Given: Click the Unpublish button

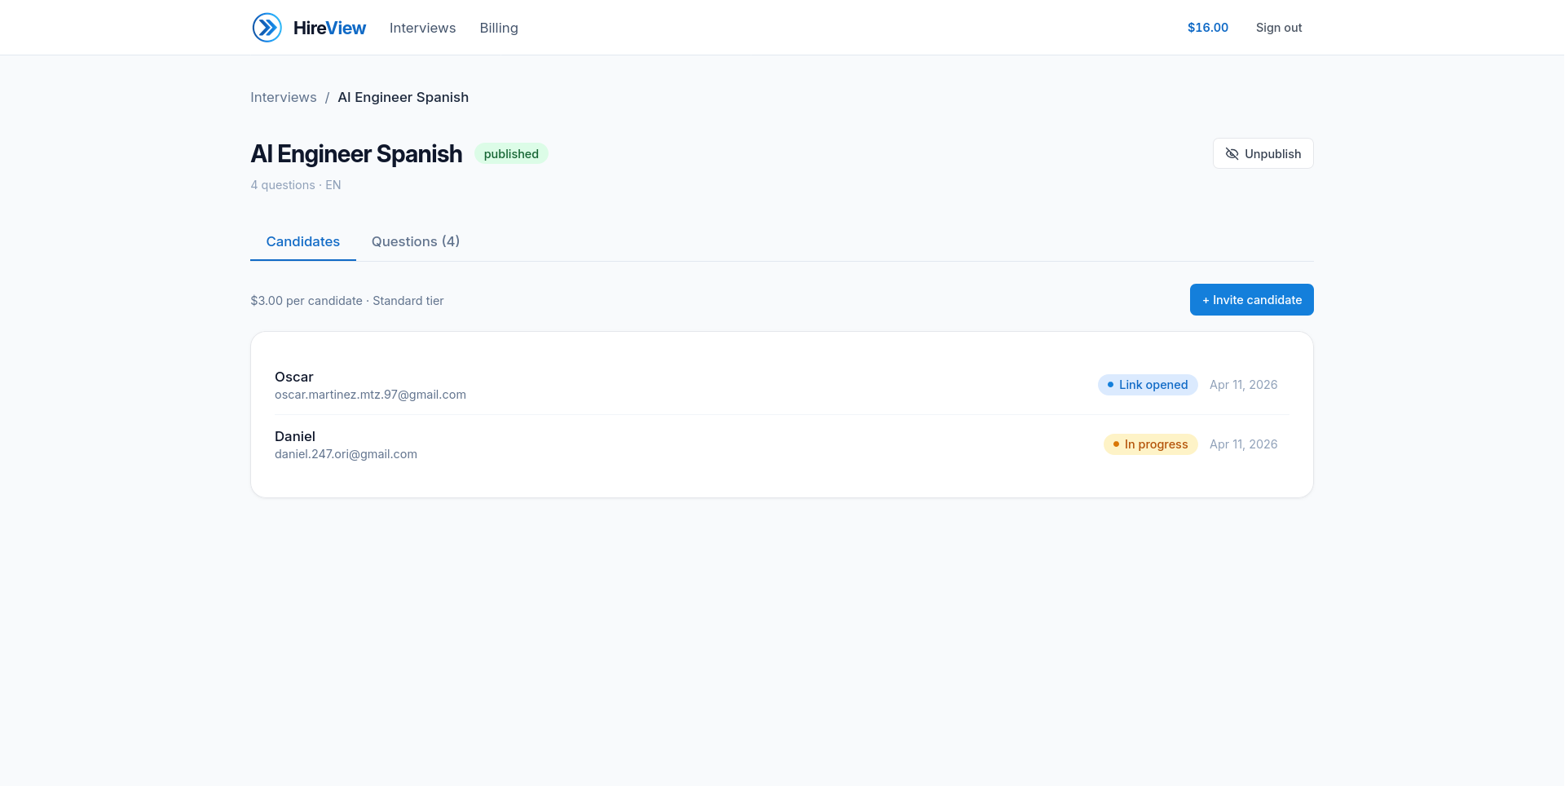Looking at the screenshot, I should (1263, 153).
